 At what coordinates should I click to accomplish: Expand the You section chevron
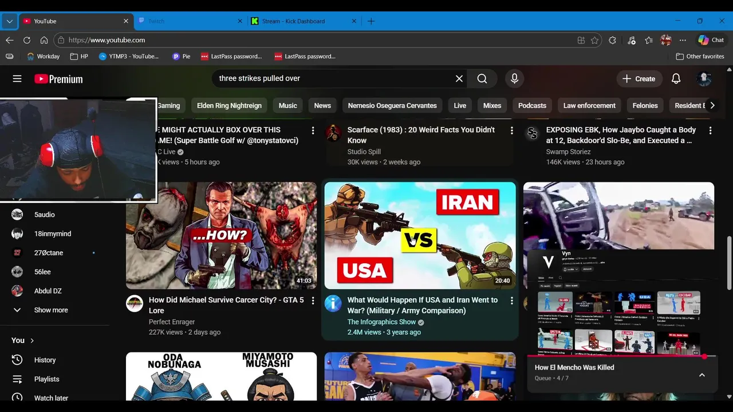(x=32, y=340)
